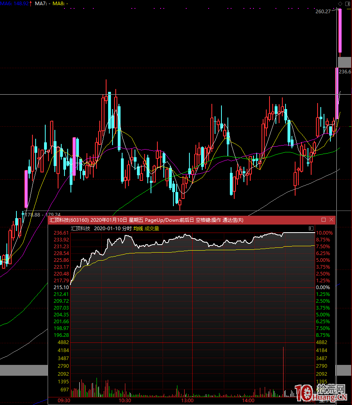Close the 汇顶科技 intraday popup window
This screenshot has height=405, width=352.
pos(331,220)
